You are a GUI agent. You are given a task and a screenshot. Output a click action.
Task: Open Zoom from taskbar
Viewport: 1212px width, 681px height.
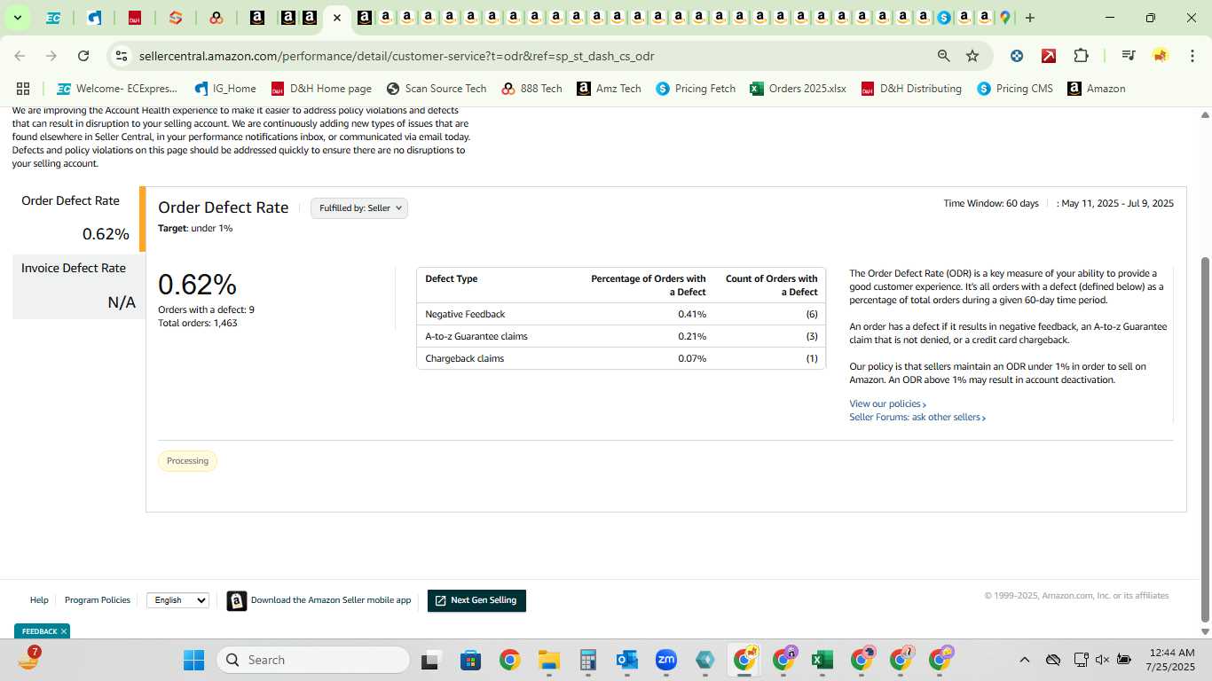point(665,660)
